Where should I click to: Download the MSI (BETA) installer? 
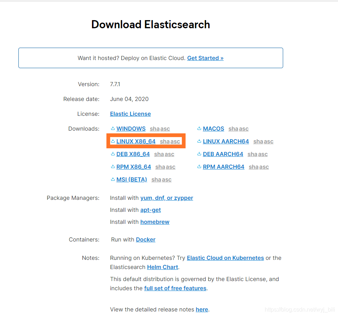point(132,179)
